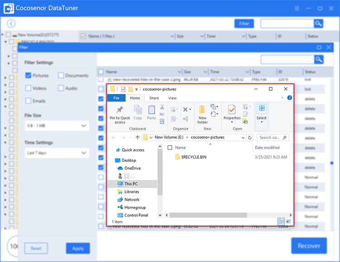Open DataTuner's hamburger menu icon
Image resolution: width=340 pixels, height=262 pixels.
[x=297, y=8]
